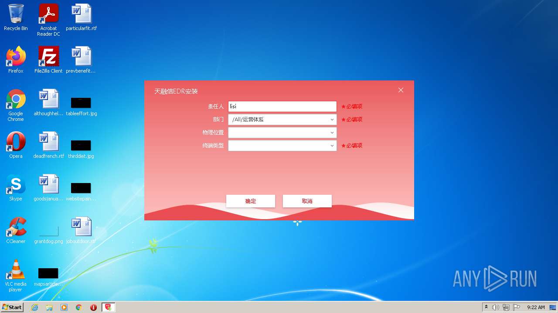Open the Start menu

click(x=12, y=307)
